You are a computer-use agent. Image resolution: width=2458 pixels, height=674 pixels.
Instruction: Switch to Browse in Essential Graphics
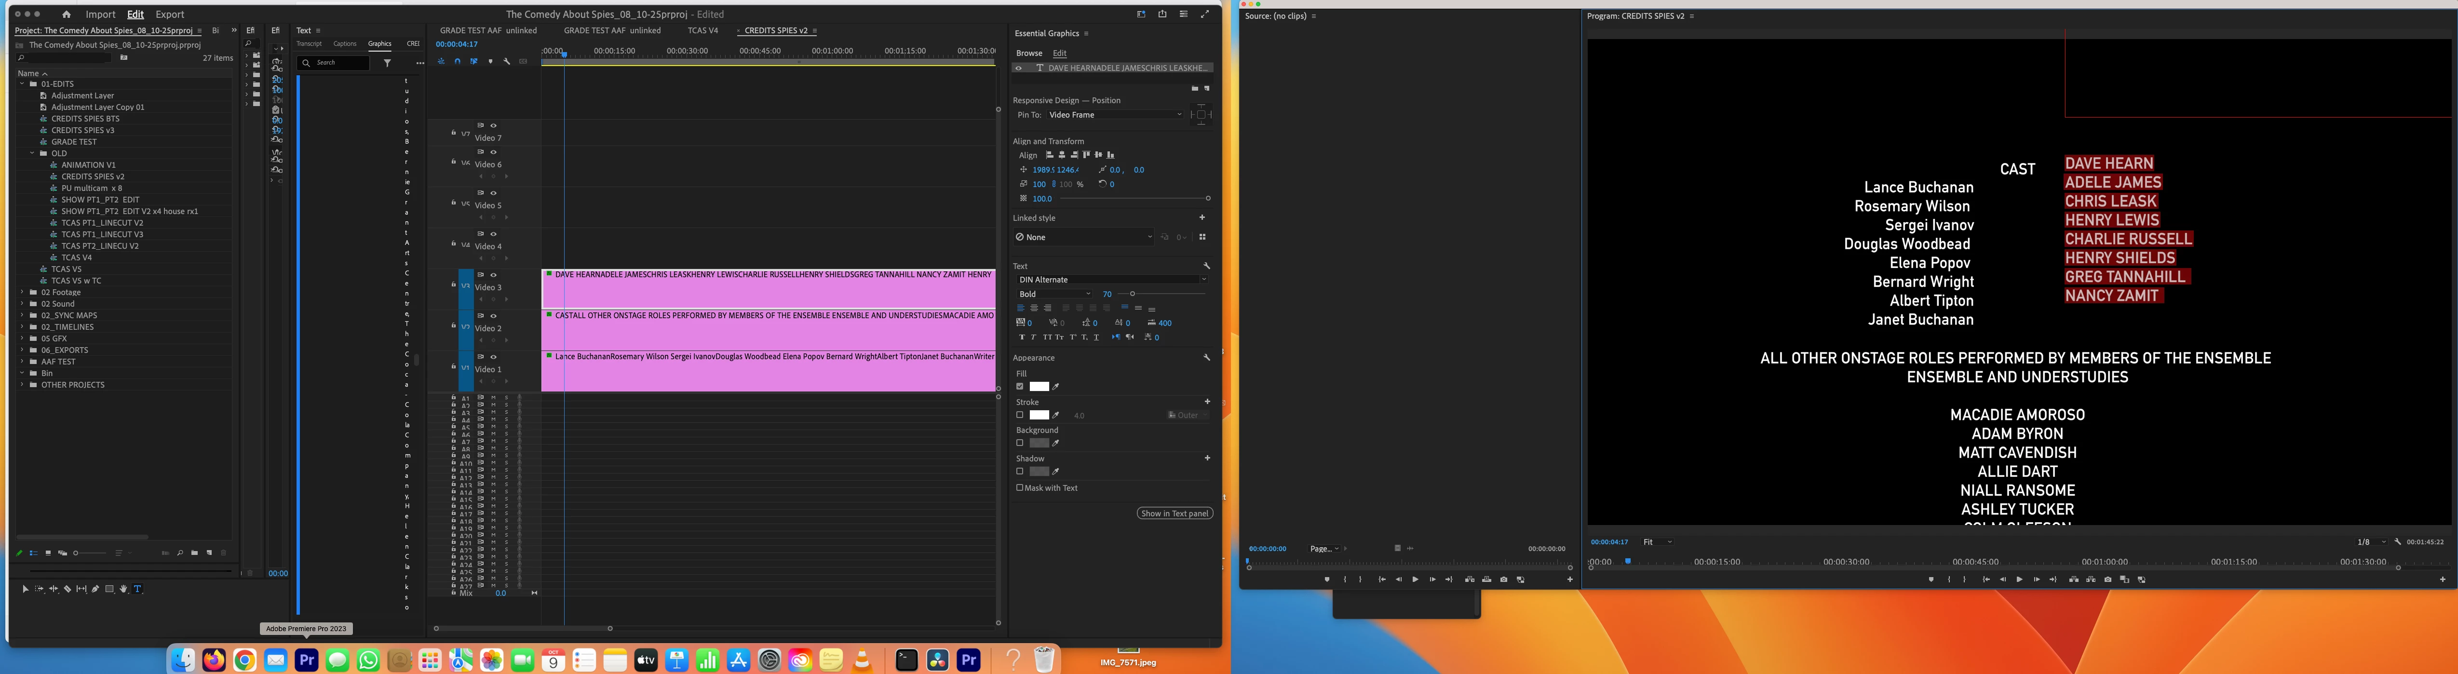[x=1028, y=54]
